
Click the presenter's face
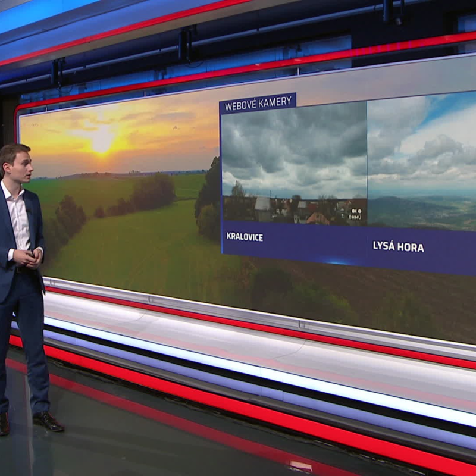[x=17, y=167]
